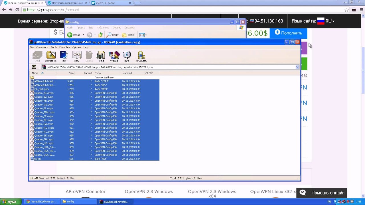Viewport: 365px width, 205px height.
Task: Sort the file list by Name column
Action: tap(43, 73)
